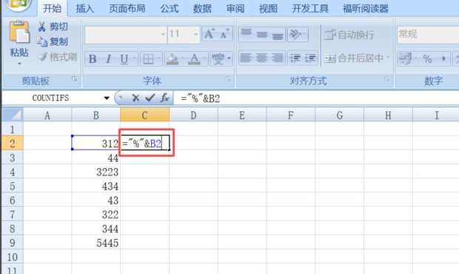Image resolution: width=459 pixels, height=274 pixels.
Task: Switch to the 插入 (Insert) tab
Action: point(85,8)
